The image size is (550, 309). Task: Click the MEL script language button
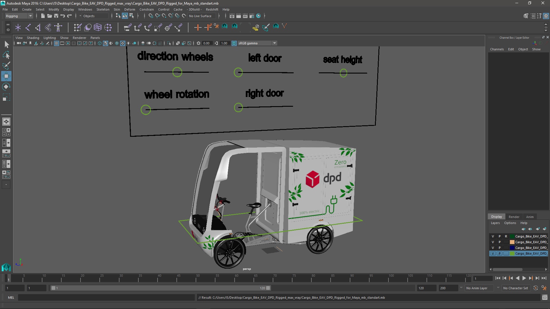pyautogui.click(x=11, y=298)
